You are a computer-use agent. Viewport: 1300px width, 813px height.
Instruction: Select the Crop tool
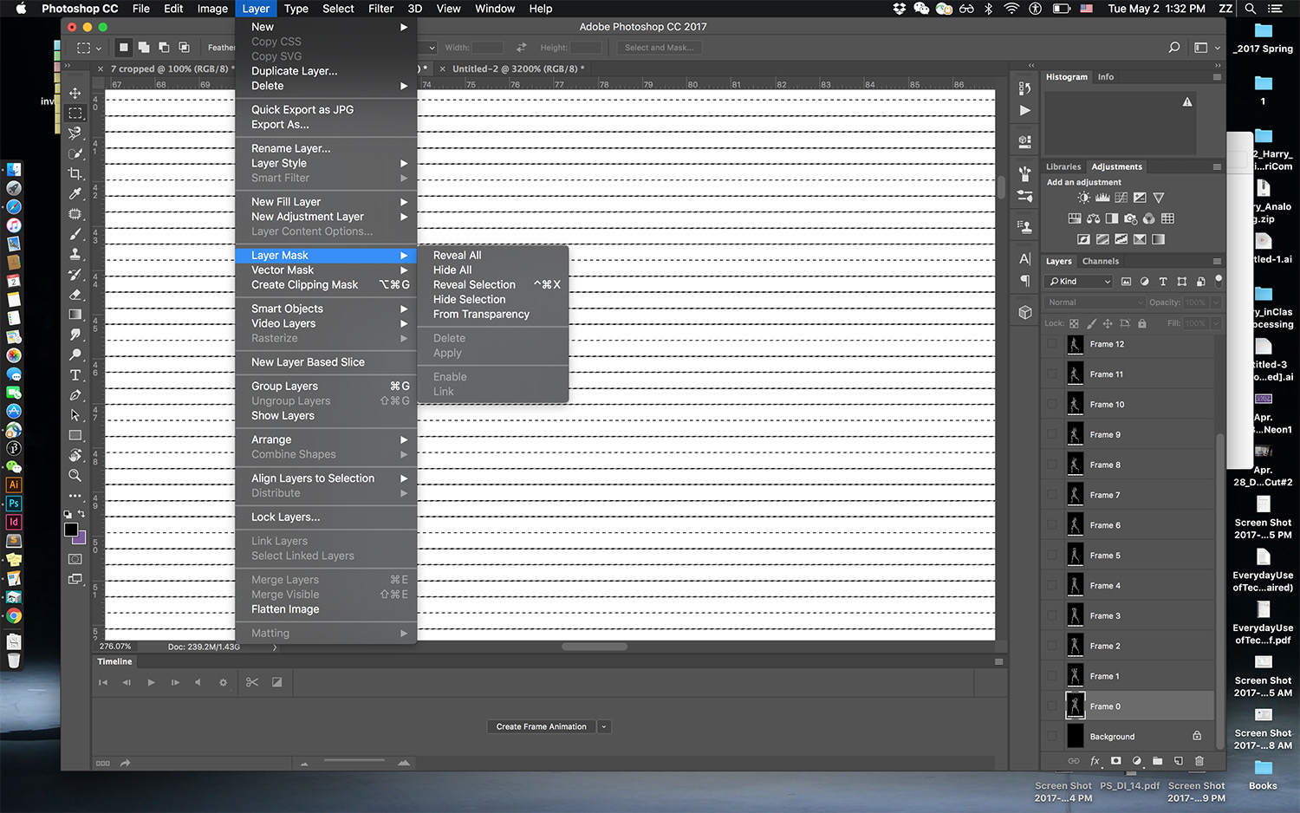[x=75, y=173]
